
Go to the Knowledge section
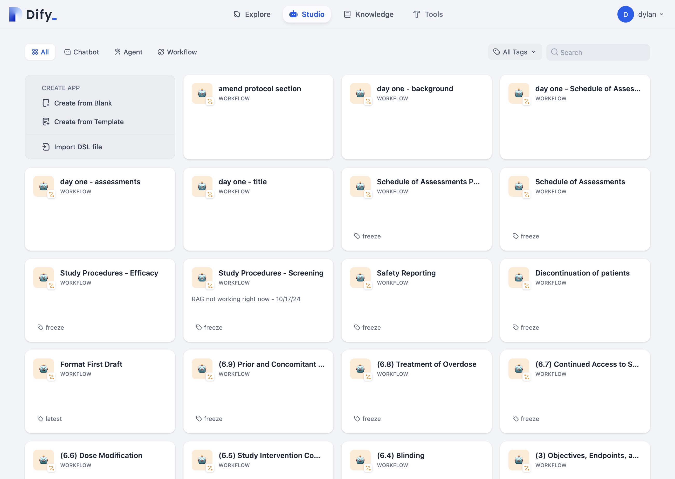coord(369,14)
